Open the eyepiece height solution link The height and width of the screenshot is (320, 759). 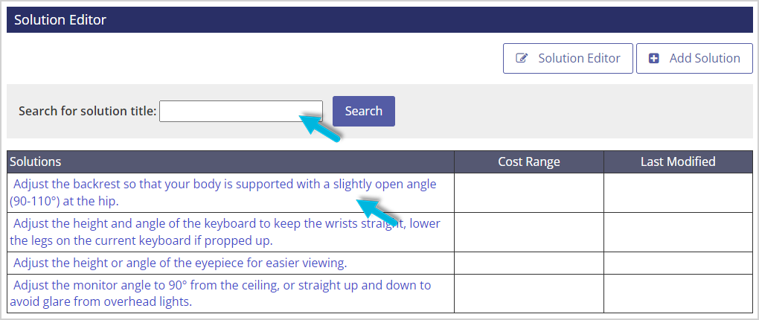coord(180,263)
